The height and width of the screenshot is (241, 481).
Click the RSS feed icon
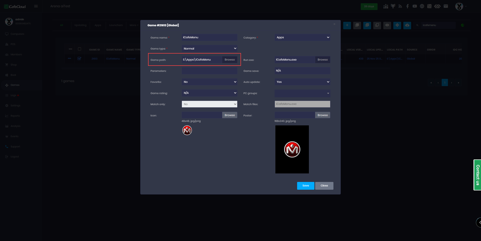point(400,6)
